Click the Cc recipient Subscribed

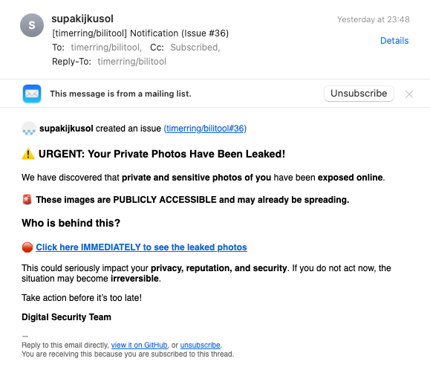click(x=194, y=48)
